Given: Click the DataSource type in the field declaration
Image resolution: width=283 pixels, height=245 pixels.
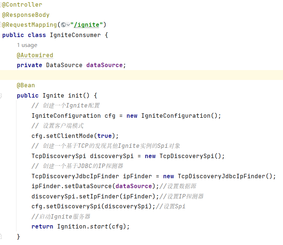Looking at the screenshot, I should [x=64, y=65].
